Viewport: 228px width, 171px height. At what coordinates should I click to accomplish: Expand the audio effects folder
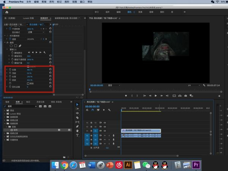pos(5,117)
